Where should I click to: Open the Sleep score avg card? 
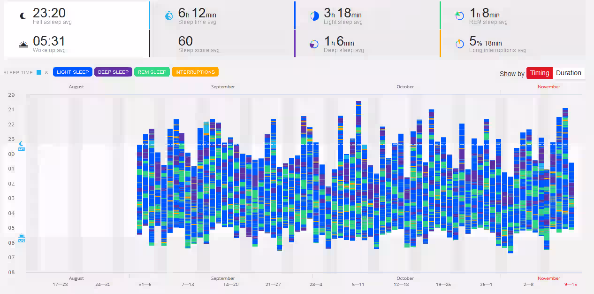222,44
